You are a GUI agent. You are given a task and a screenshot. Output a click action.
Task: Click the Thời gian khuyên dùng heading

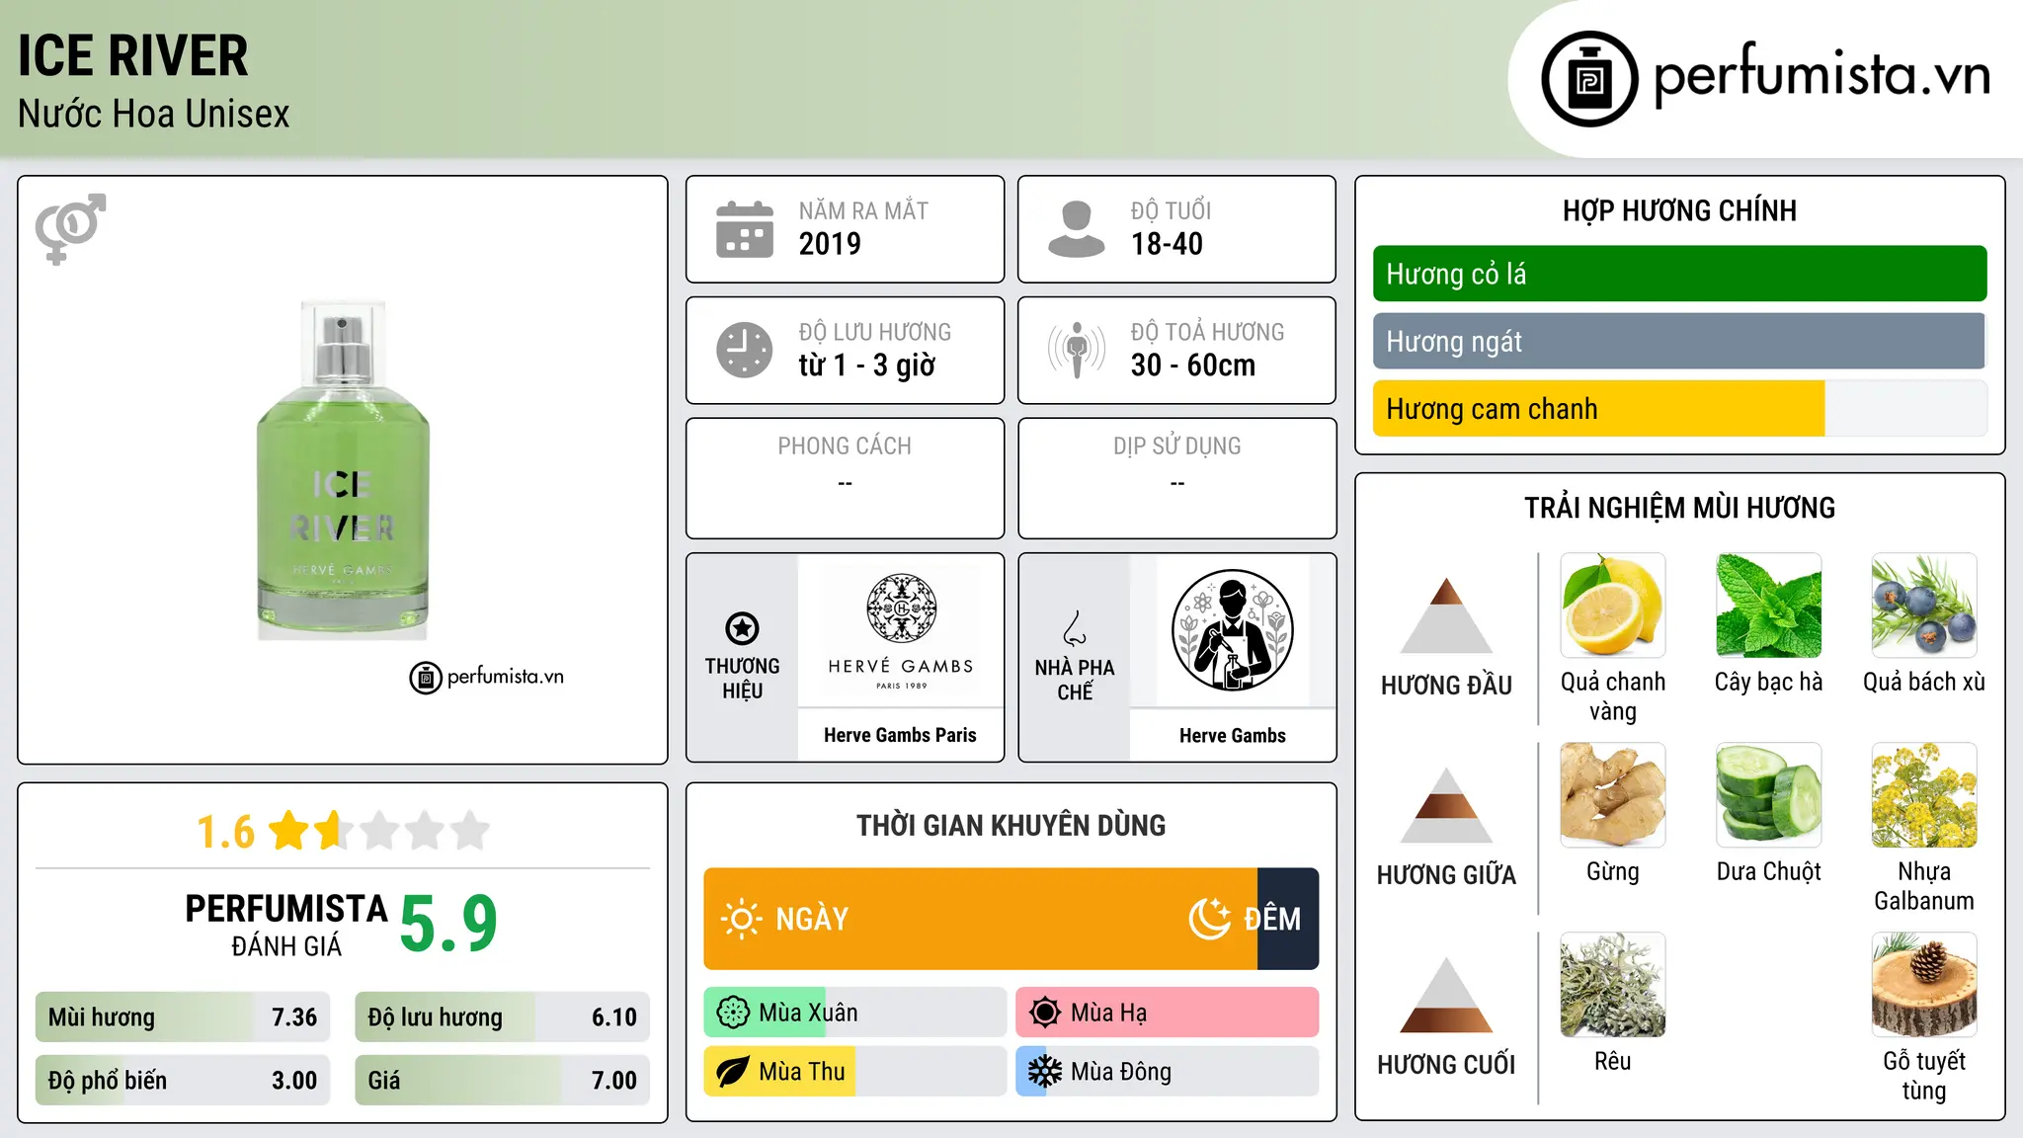pos(1011,826)
